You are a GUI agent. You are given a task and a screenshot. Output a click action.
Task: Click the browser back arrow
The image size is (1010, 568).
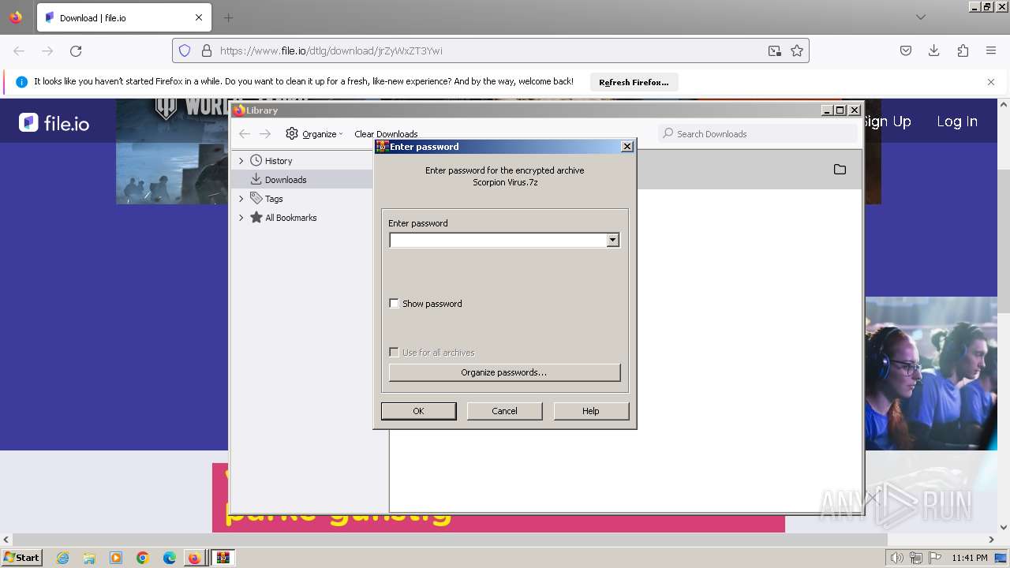point(19,50)
